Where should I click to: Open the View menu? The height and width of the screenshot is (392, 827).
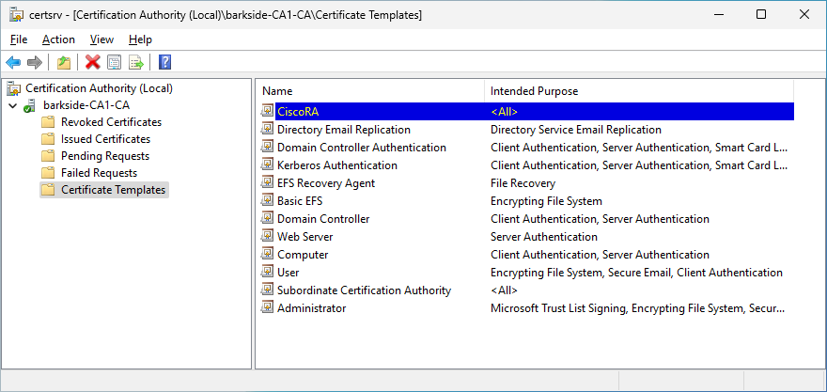[101, 39]
